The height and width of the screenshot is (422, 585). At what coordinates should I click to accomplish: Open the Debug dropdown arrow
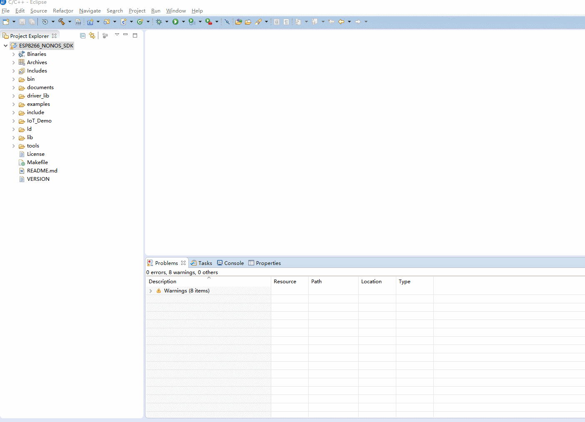pos(167,22)
